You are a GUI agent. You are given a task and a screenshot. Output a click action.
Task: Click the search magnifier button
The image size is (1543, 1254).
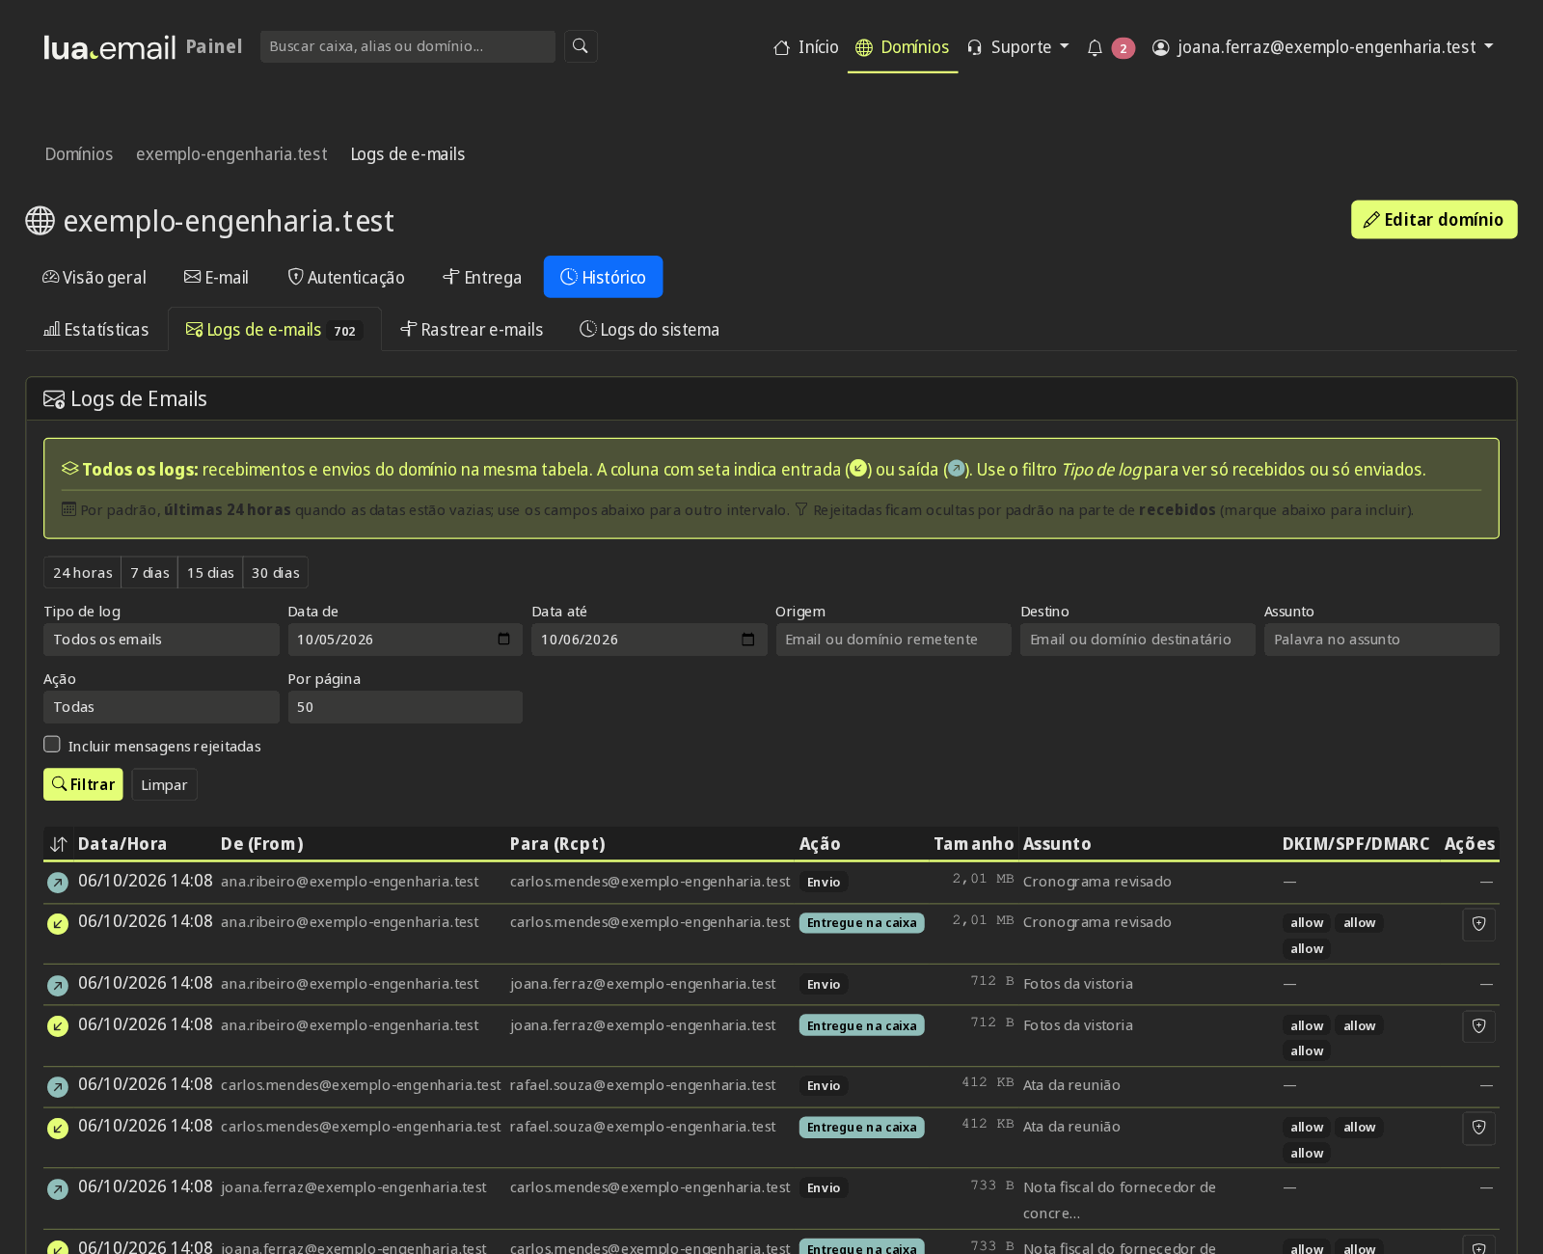pos(581,46)
